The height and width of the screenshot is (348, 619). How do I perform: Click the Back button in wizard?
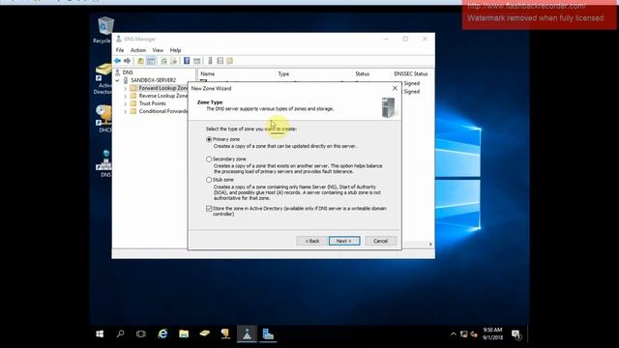(x=311, y=241)
